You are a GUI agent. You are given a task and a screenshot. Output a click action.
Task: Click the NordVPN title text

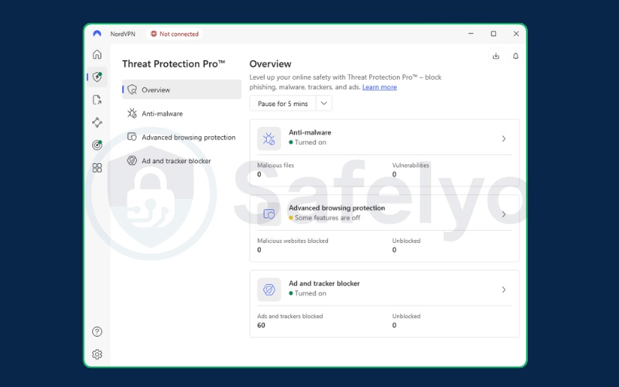[123, 34]
